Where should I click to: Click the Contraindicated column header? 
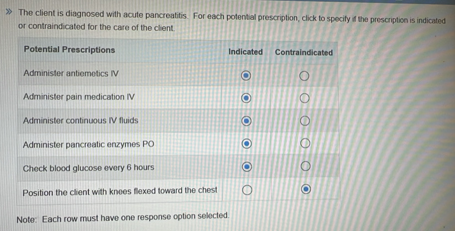point(303,52)
